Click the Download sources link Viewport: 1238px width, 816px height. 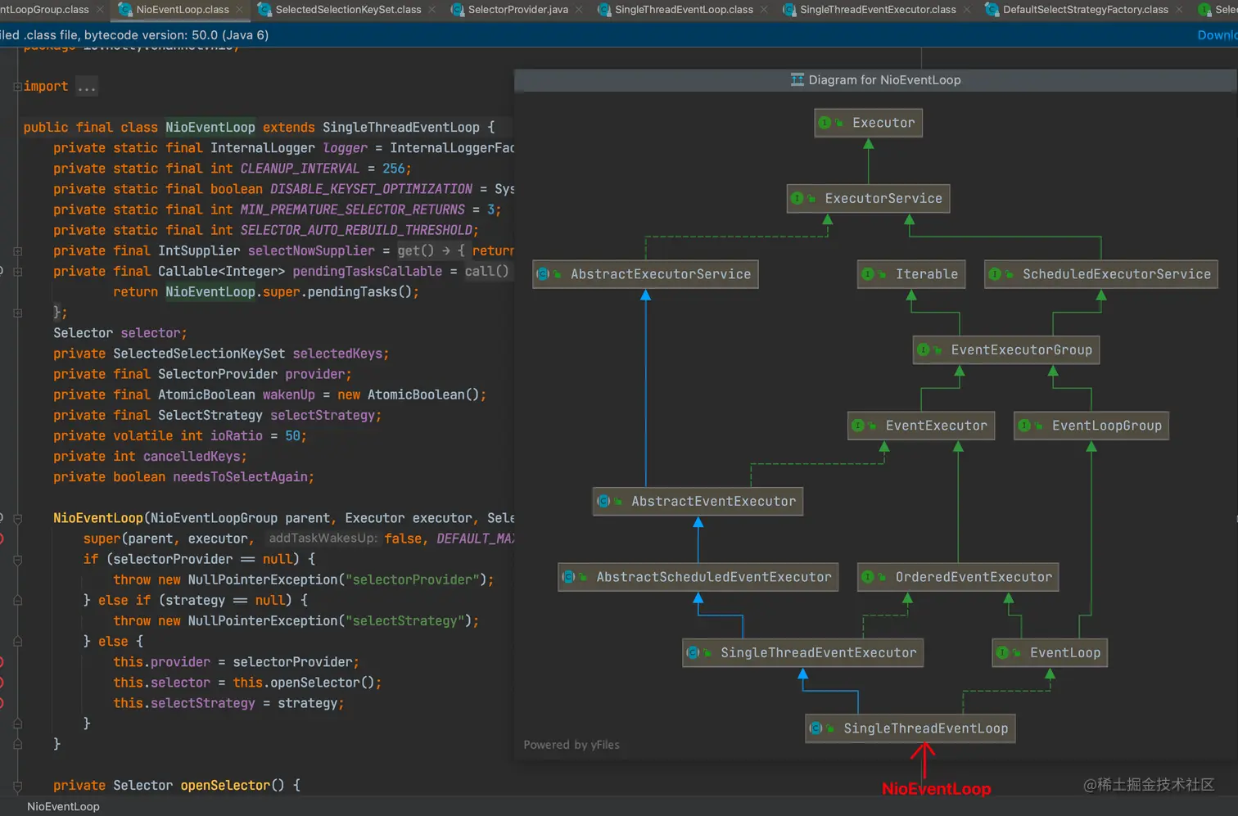1217,35
